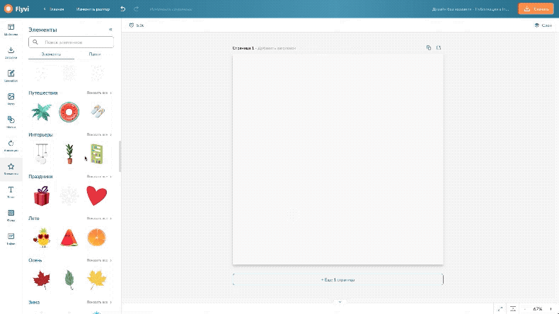Open the Анимации animations sidebar section

11,146
